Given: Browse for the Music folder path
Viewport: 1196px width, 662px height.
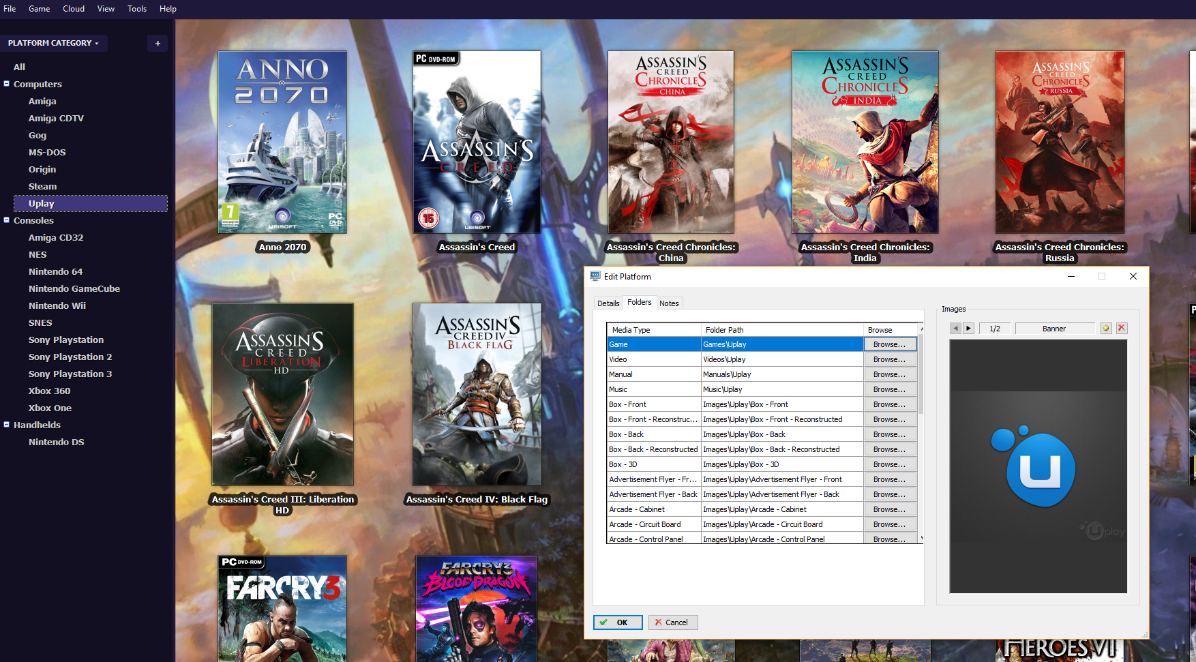Looking at the screenshot, I should point(890,389).
